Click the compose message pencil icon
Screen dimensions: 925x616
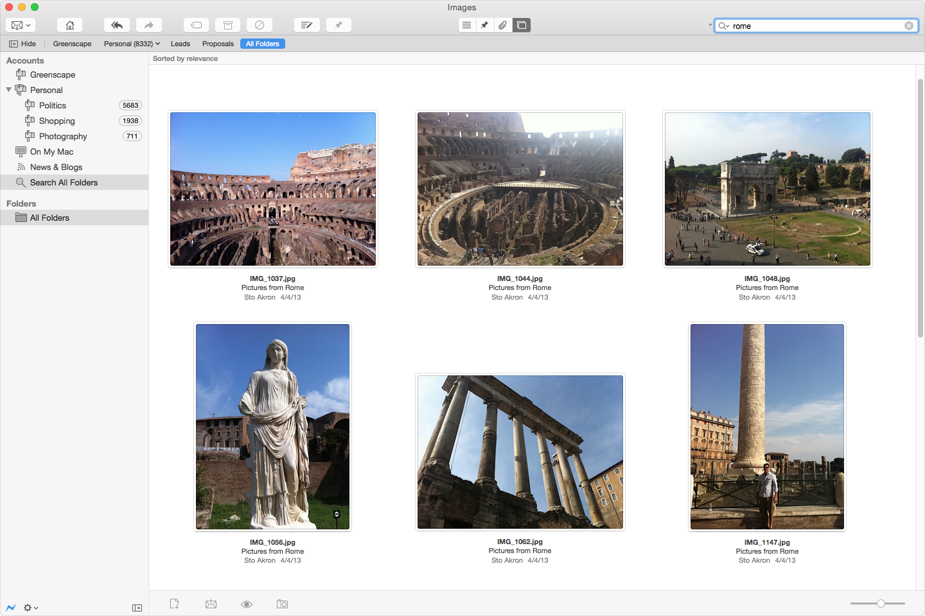click(306, 25)
